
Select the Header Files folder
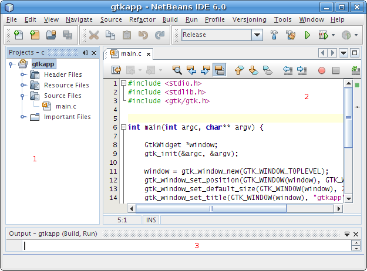pyautogui.click(x=63, y=74)
